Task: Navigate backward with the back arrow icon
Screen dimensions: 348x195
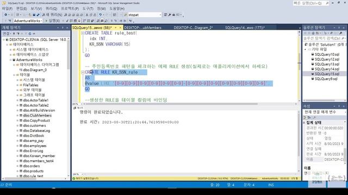Action: pos(5,15)
